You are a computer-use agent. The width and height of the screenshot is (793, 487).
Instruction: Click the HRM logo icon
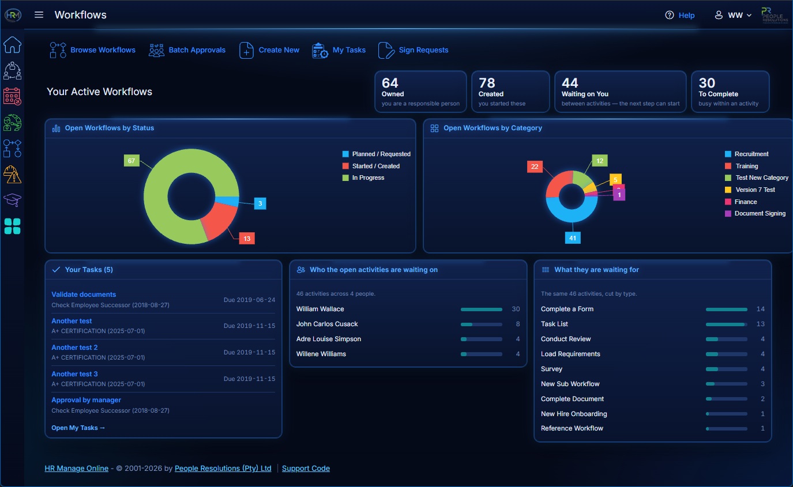click(x=12, y=16)
